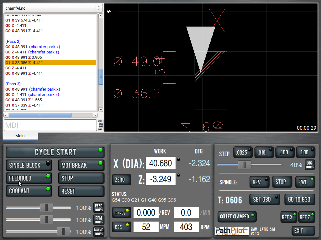Image resolution: width=321 pixels, height=240 pixels.
Task: Click the MPM surface speed field
Action: tap(146, 227)
